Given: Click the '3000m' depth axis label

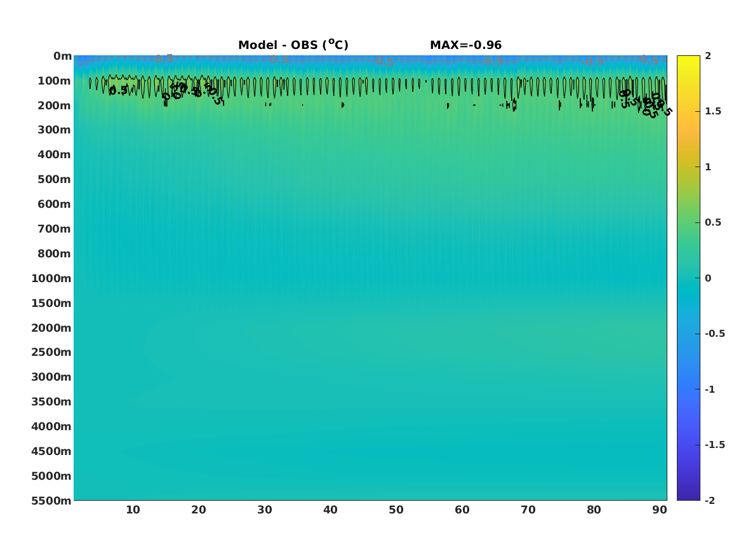Looking at the screenshot, I should tap(51, 377).
